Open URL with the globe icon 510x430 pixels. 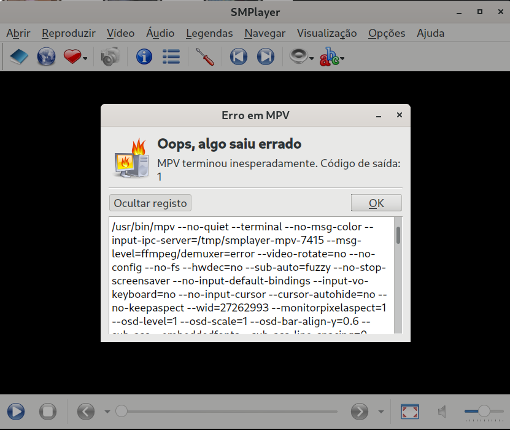tap(46, 57)
